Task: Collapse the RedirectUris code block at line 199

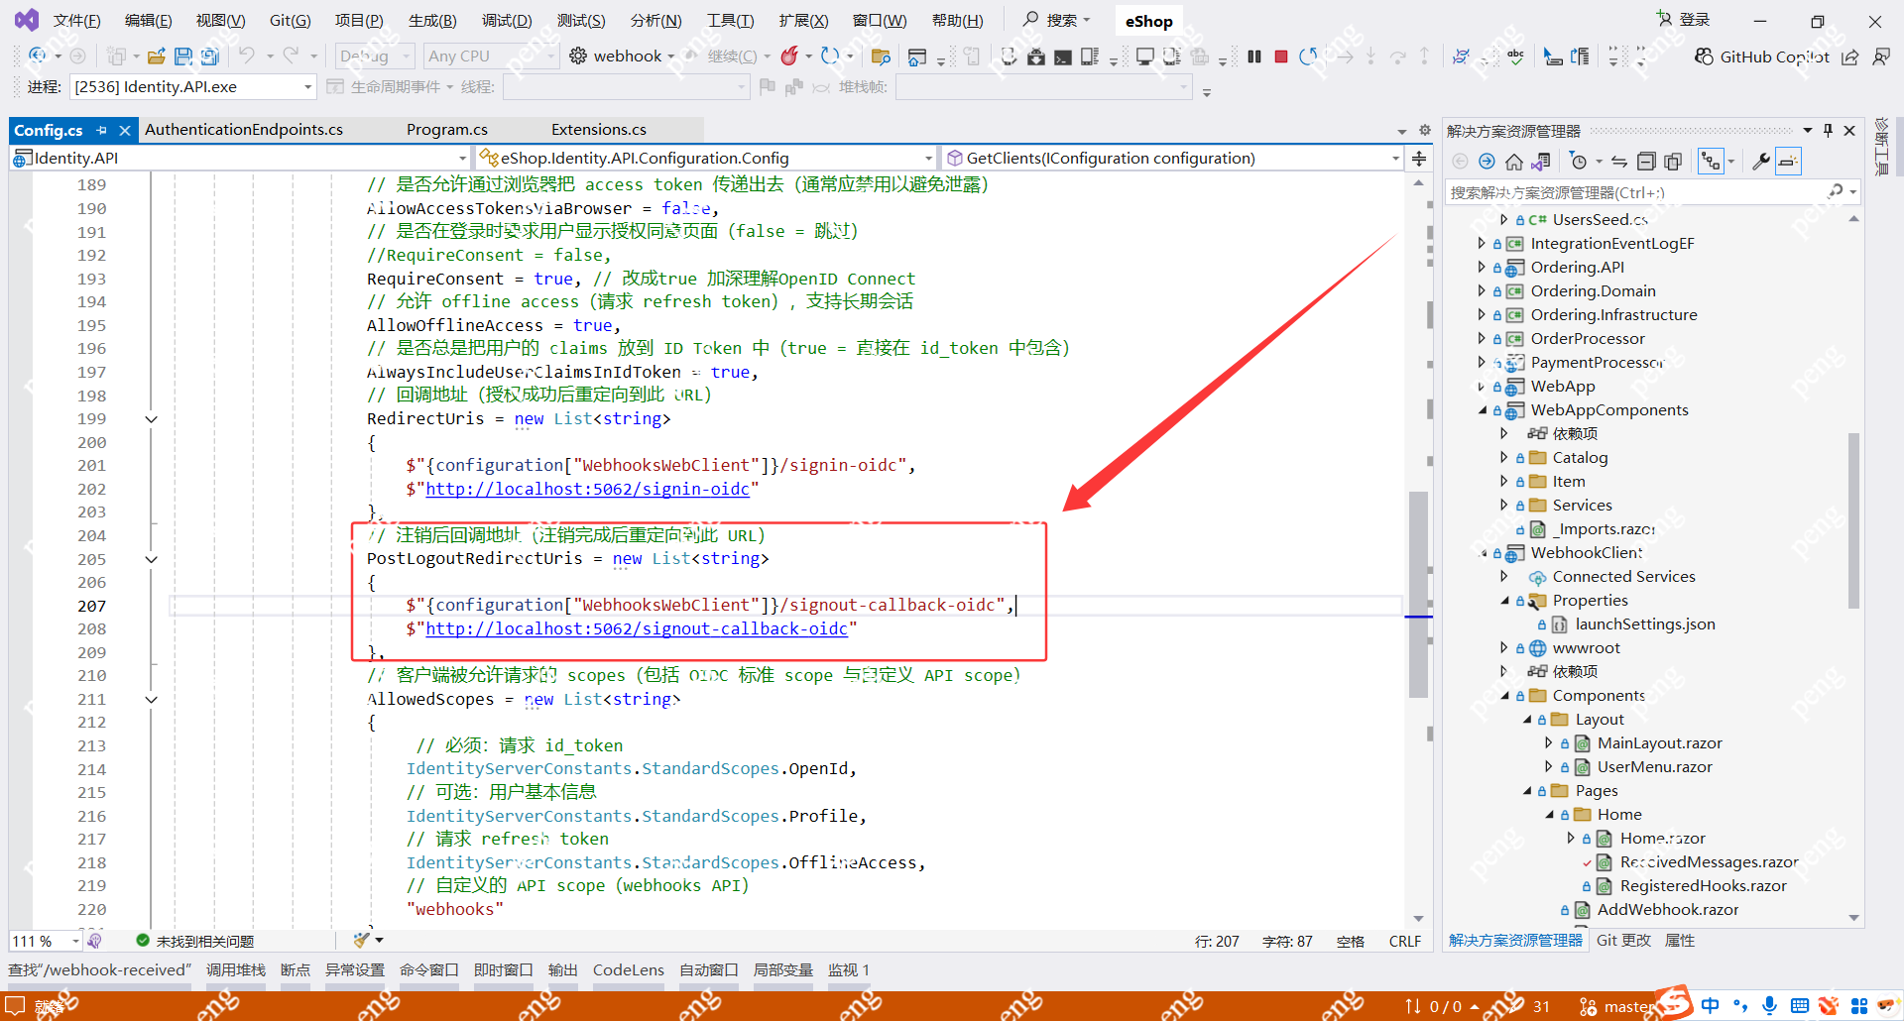Action: click(152, 419)
